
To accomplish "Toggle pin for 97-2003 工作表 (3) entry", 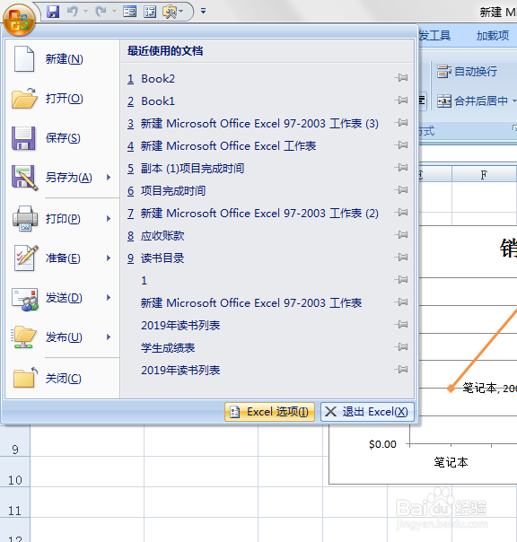I will pyautogui.click(x=401, y=123).
